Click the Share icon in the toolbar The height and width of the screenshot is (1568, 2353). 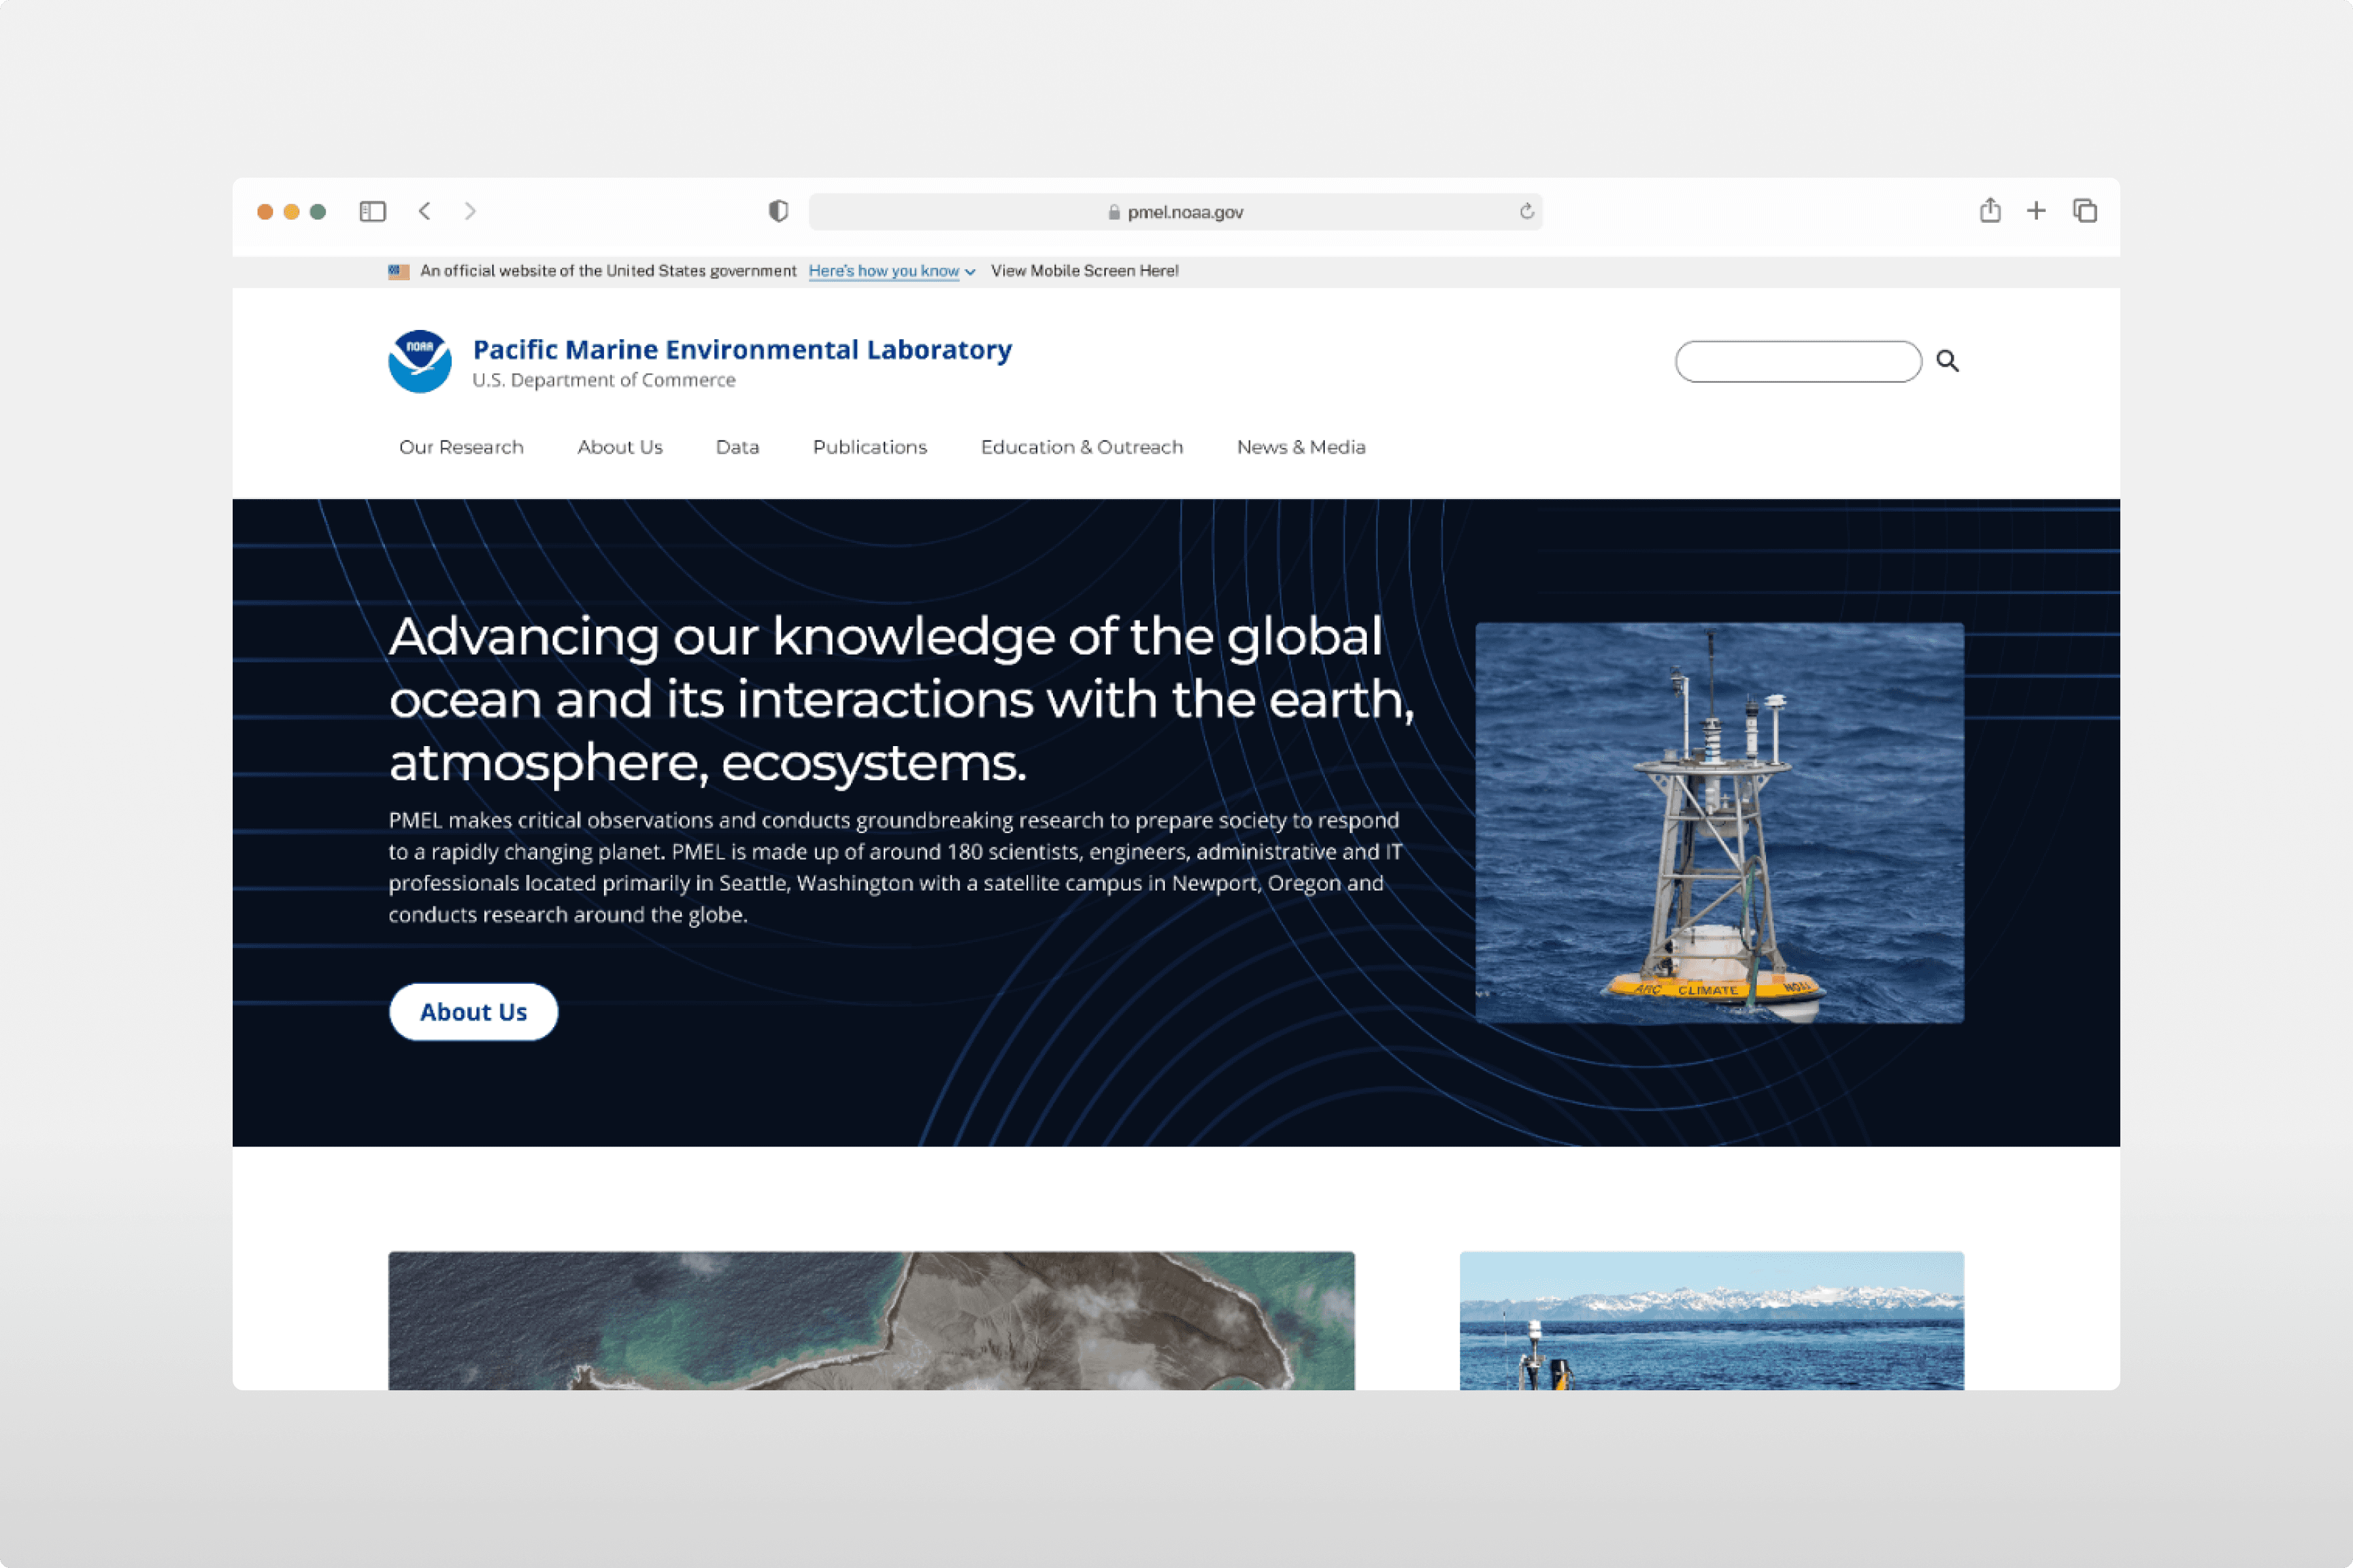pyautogui.click(x=1990, y=210)
